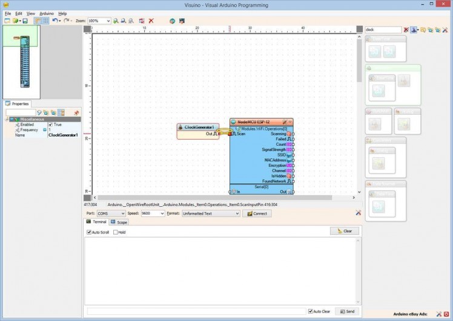Click the Undo arrow icon
This screenshot has height=321, width=453.
coord(55,21)
